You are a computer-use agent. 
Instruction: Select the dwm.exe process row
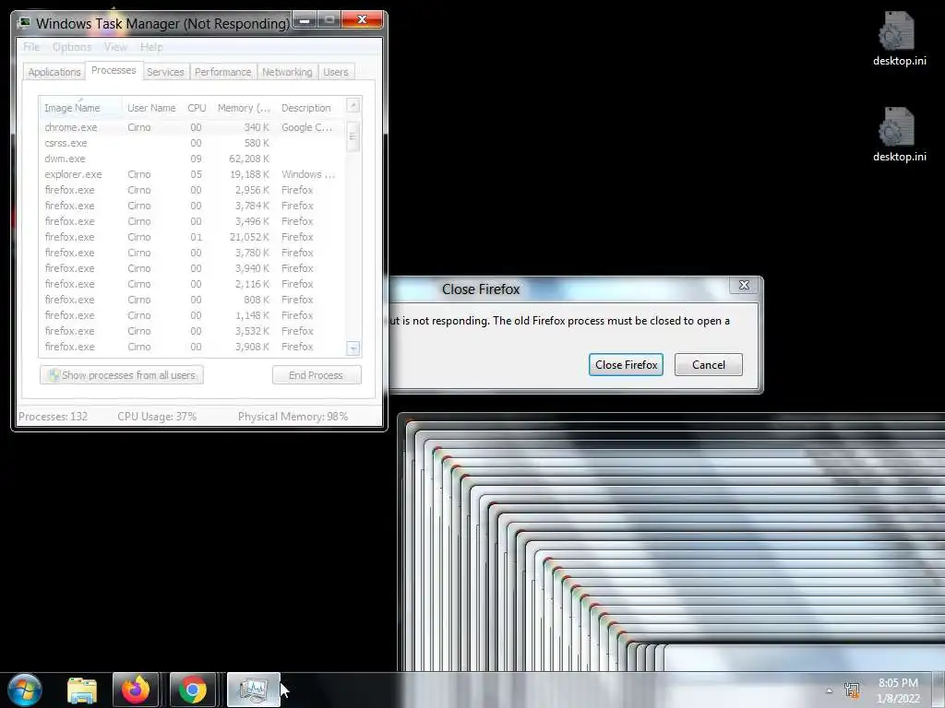(192, 159)
